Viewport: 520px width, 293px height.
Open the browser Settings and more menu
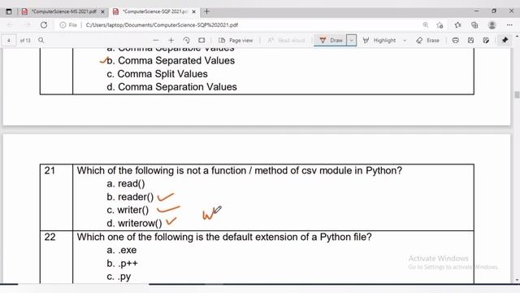(509, 25)
